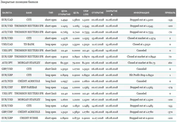This screenshot has height=122, width=177.
Task: Click 'Stopped out at 0.9000' info
Action: tap(141, 118)
